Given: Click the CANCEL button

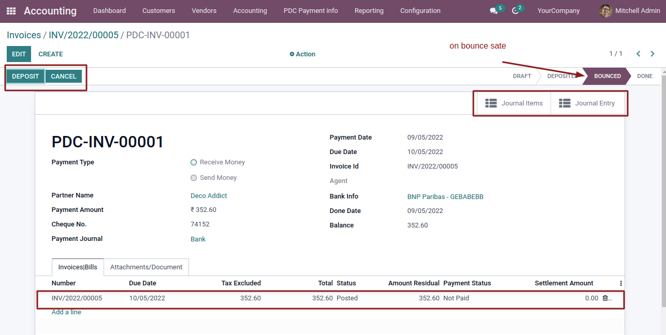Looking at the screenshot, I should click(64, 77).
